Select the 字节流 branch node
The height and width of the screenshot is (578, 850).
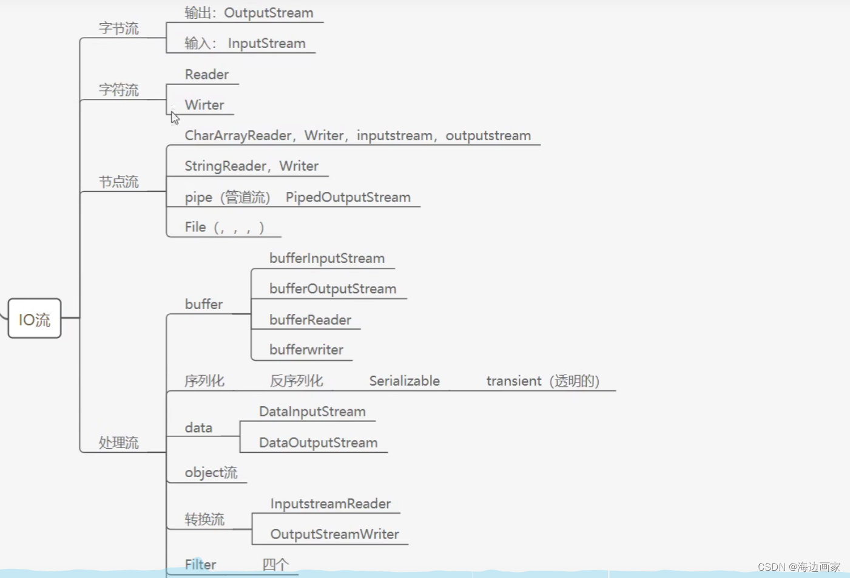click(x=119, y=29)
